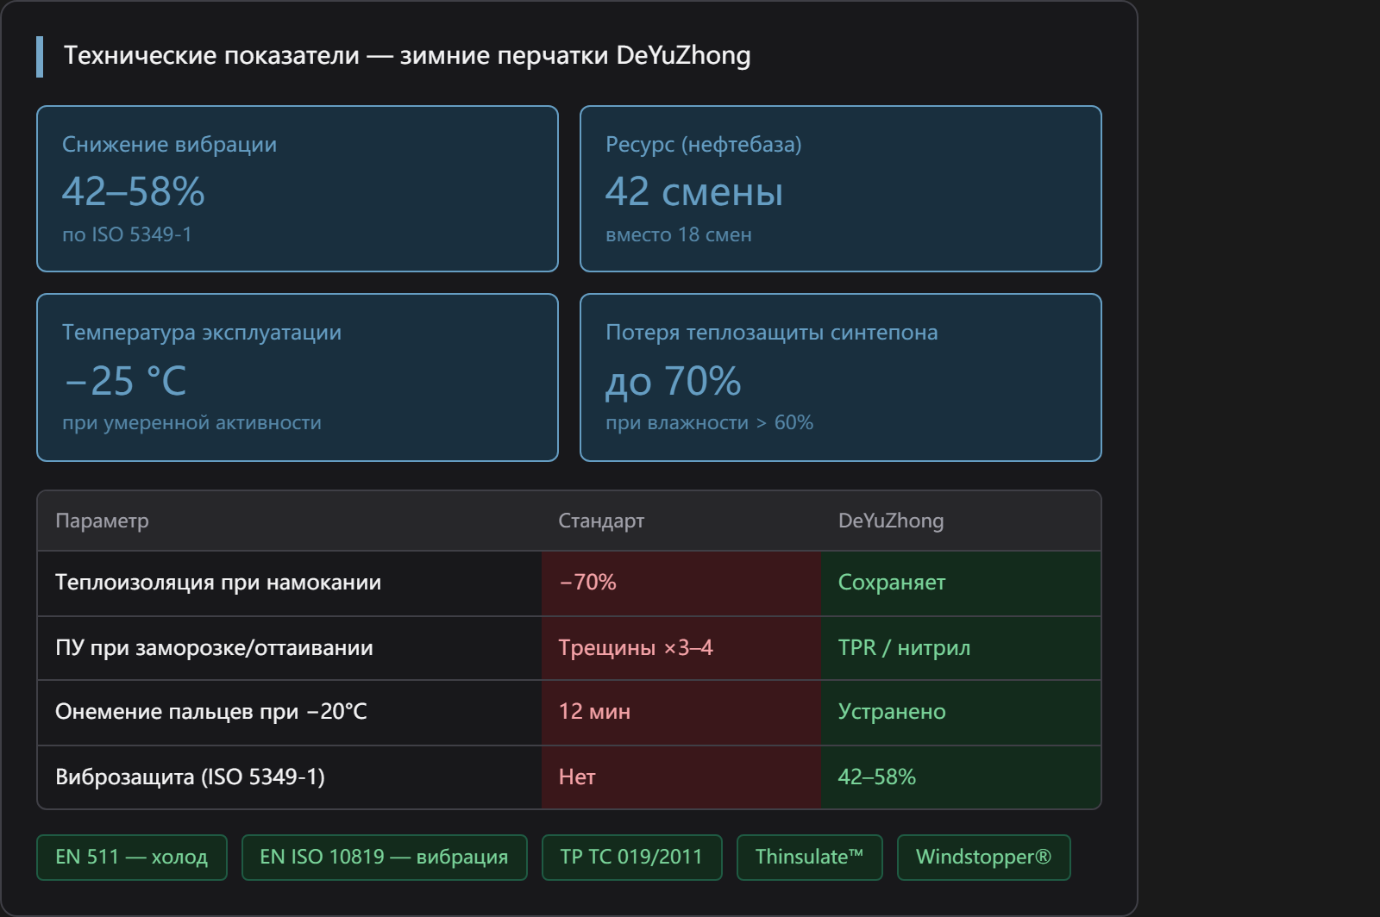1380x917 pixels.
Task: Select the "42 смены" card value
Action: pyautogui.click(x=694, y=191)
